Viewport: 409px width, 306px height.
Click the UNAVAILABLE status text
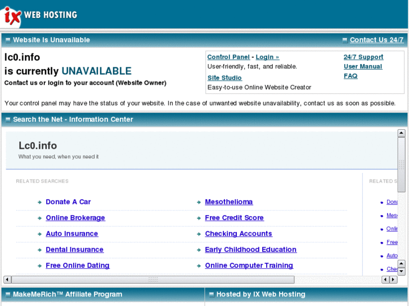(x=97, y=71)
